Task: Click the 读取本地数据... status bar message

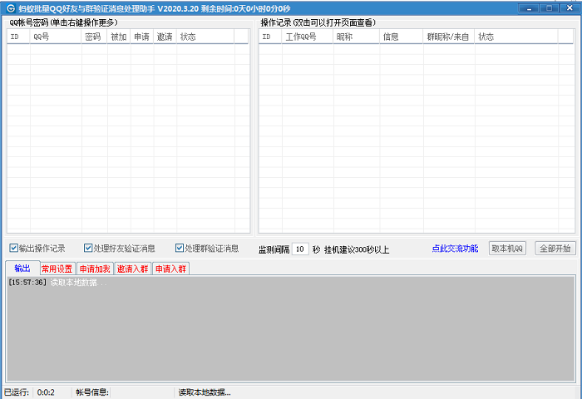Action: 205,392
